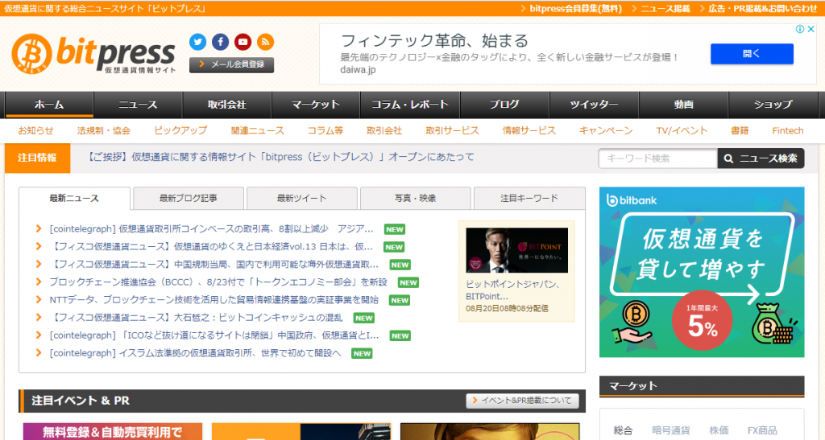Viewport: 825px width, 440px height.
Task: Open キャンペーン submenu link
Action: click(x=606, y=131)
